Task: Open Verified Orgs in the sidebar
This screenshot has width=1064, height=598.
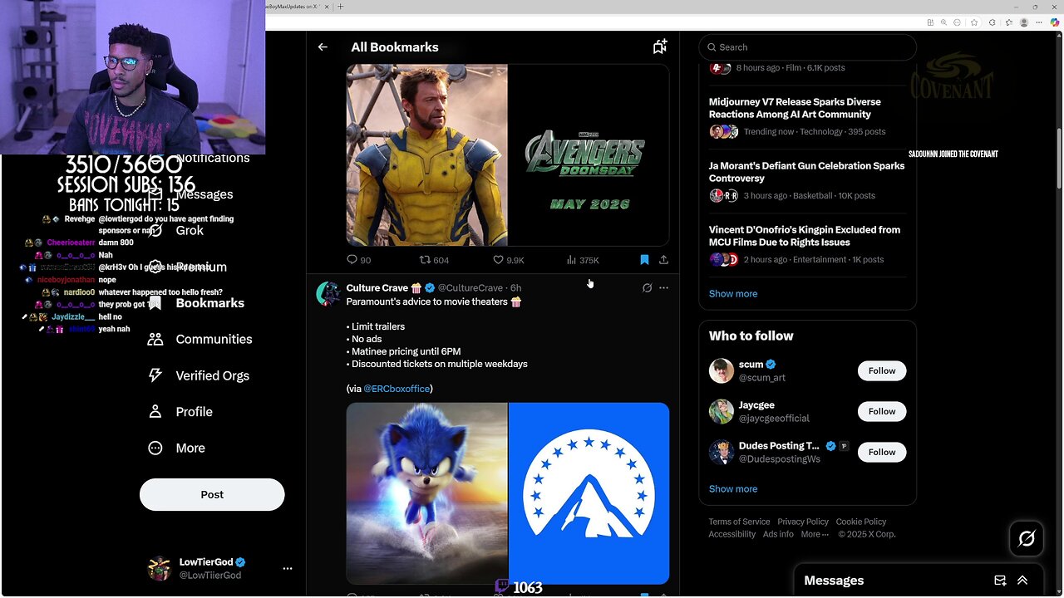Action: pyautogui.click(x=198, y=375)
